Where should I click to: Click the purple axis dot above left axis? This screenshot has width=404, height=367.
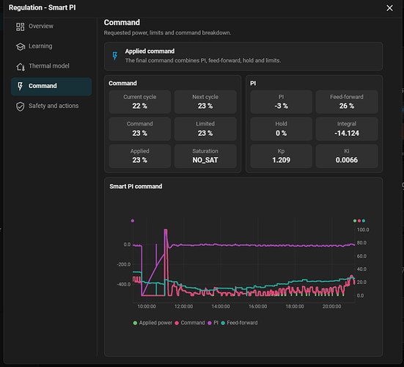click(133, 221)
